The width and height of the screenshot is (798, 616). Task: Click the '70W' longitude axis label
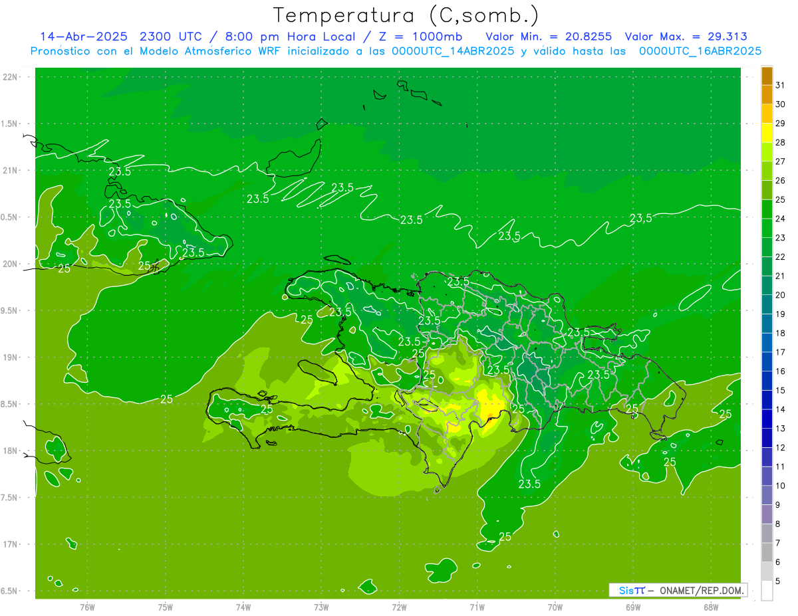coord(555,607)
